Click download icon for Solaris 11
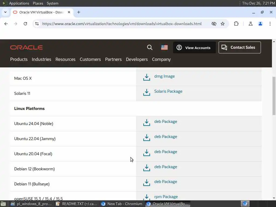The image size is (276, 207). point(147,92)
